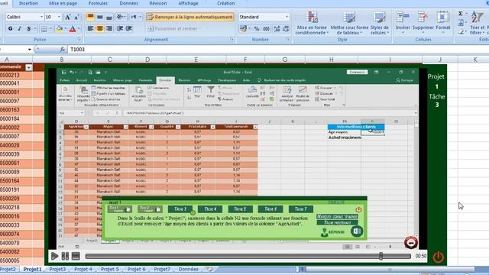Expand Mettre sous forme de tableau menu
The height and width of the screenshot is (275, 489).
pos(349,23)
